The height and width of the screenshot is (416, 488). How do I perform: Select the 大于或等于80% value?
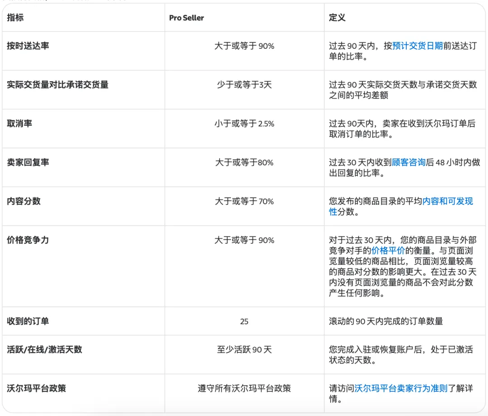pos(244,162)
